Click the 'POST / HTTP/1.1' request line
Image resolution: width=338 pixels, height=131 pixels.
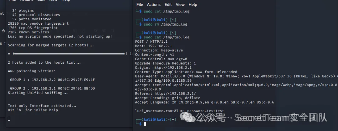coord(151,42)
